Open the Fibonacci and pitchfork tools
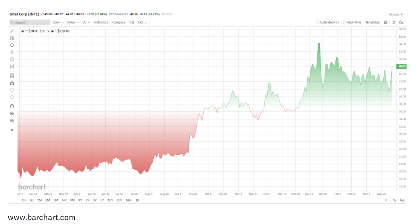This screenshot has height=224, width=417. point(12,38)
